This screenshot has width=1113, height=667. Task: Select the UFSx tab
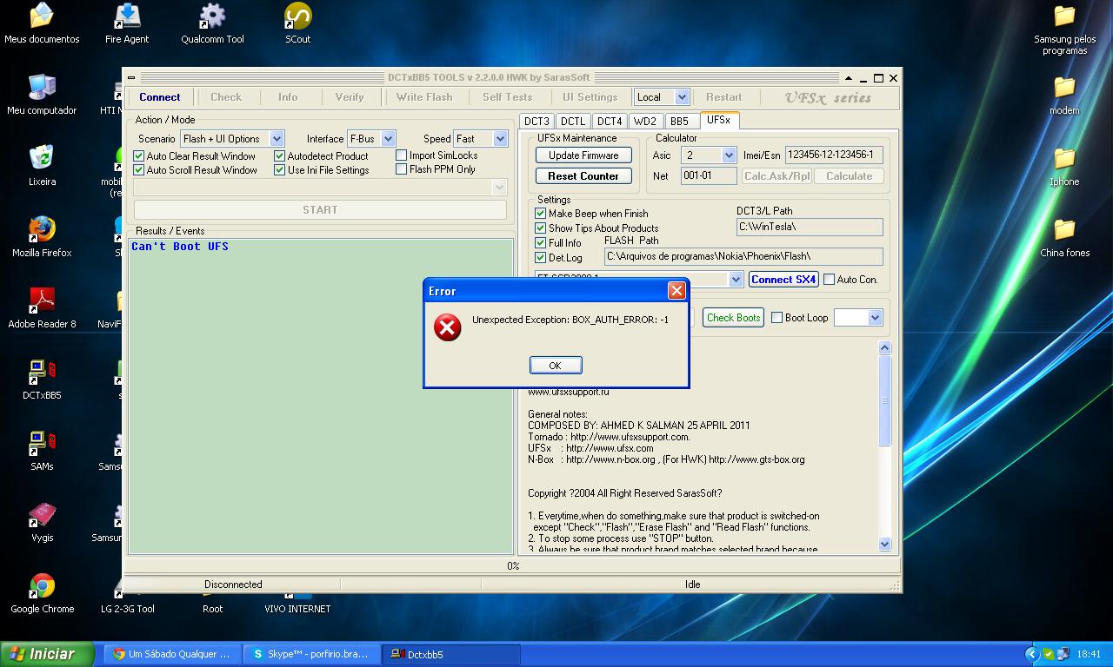tap(718, 120)
